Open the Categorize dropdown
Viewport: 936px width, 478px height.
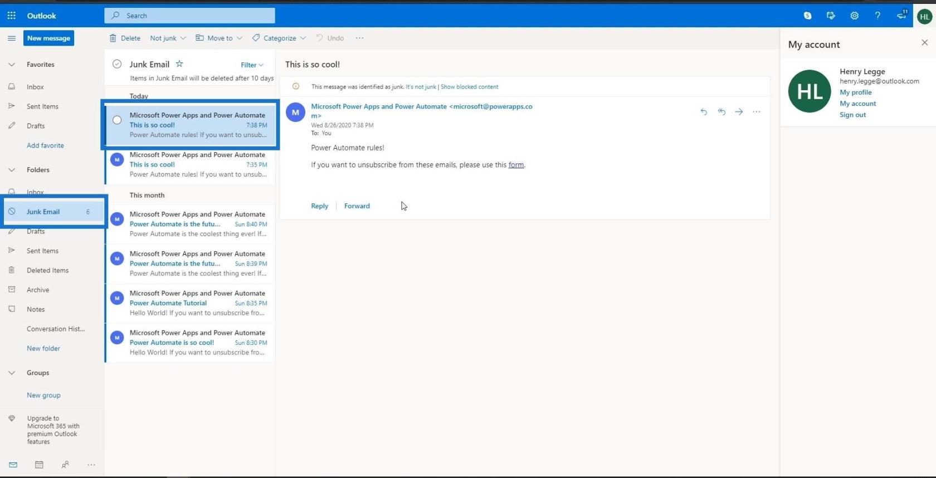(279, 38)
